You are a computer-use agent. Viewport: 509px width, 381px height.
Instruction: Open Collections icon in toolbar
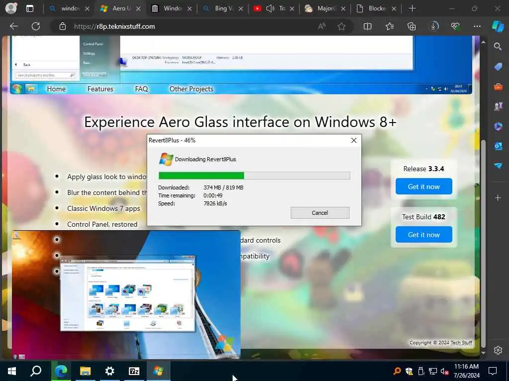pyautogui.click(x=411, y=26)
